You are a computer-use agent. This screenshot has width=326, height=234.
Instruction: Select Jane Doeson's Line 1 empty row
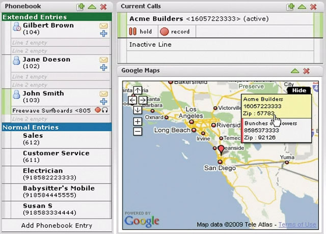pos(61,77)
